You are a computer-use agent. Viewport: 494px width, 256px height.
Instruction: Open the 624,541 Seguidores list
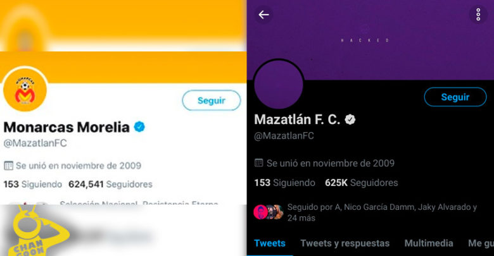click(x=110, y=185)
